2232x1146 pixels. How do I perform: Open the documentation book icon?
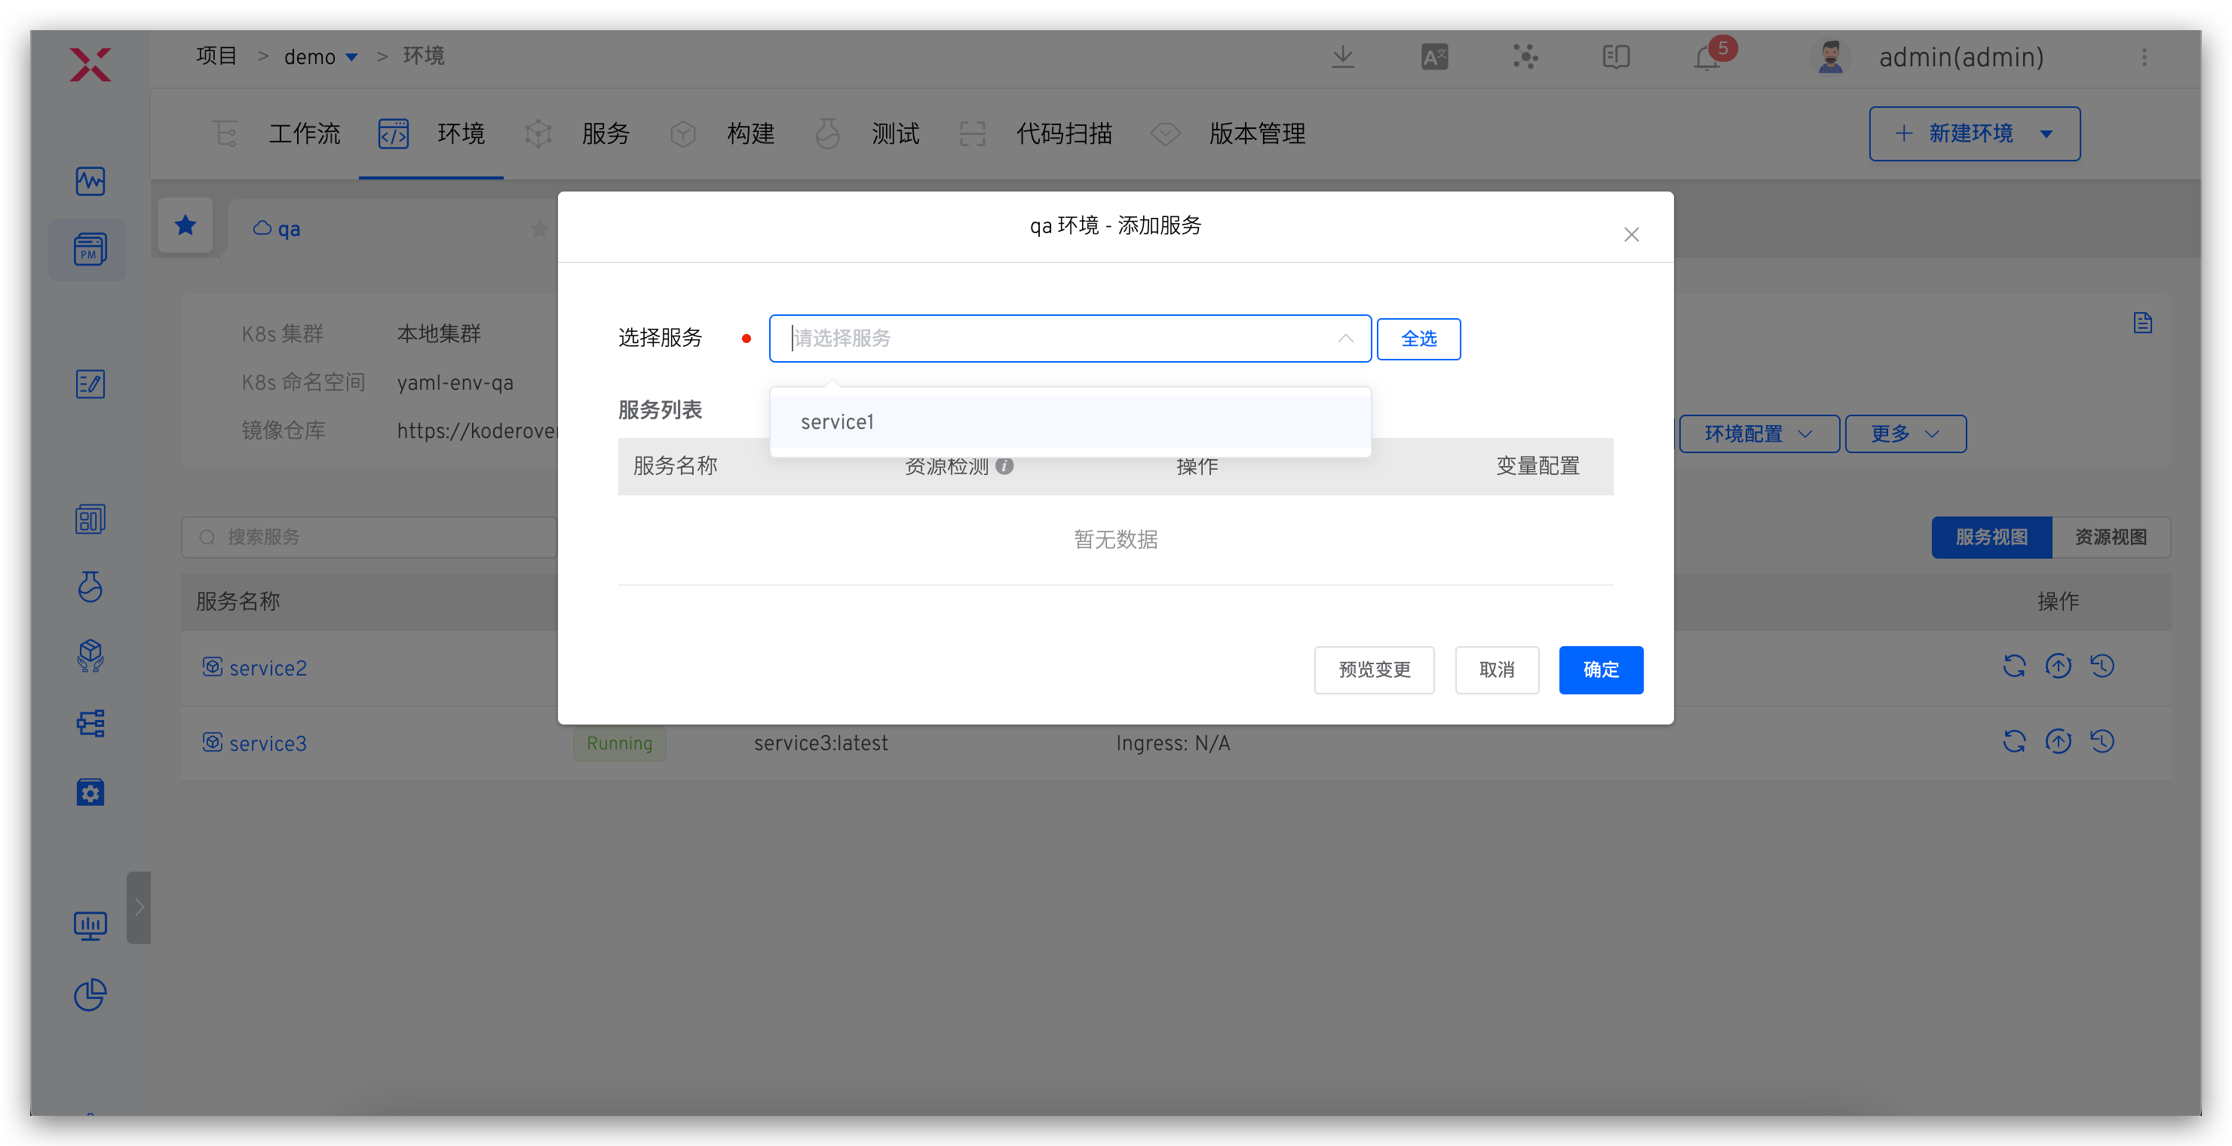pos(1615,57)
